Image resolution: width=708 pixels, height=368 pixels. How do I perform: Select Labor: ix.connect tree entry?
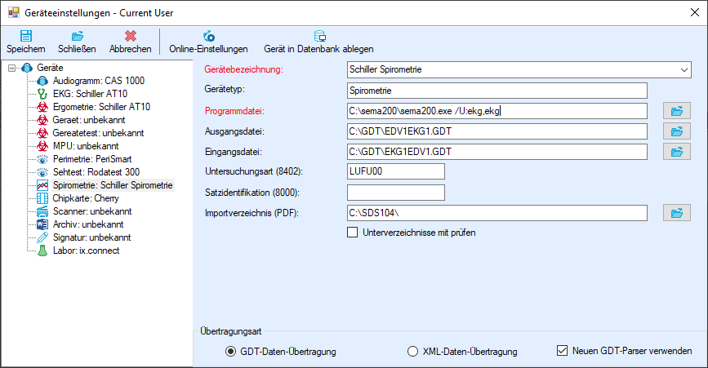point(86,251)
